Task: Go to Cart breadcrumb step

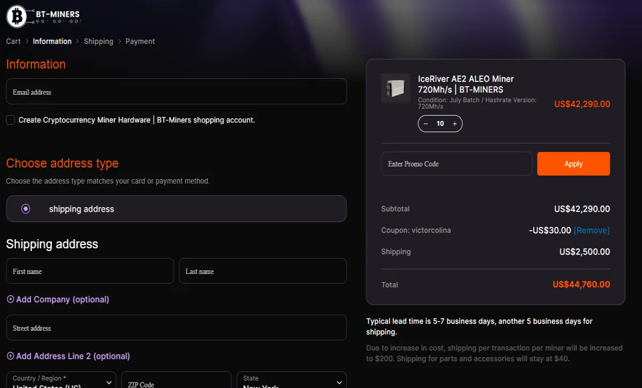Action: click(13, 41)
